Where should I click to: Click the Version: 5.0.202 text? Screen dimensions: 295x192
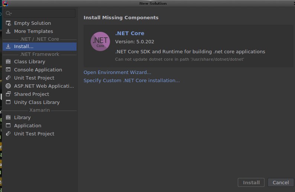point(134,41)
